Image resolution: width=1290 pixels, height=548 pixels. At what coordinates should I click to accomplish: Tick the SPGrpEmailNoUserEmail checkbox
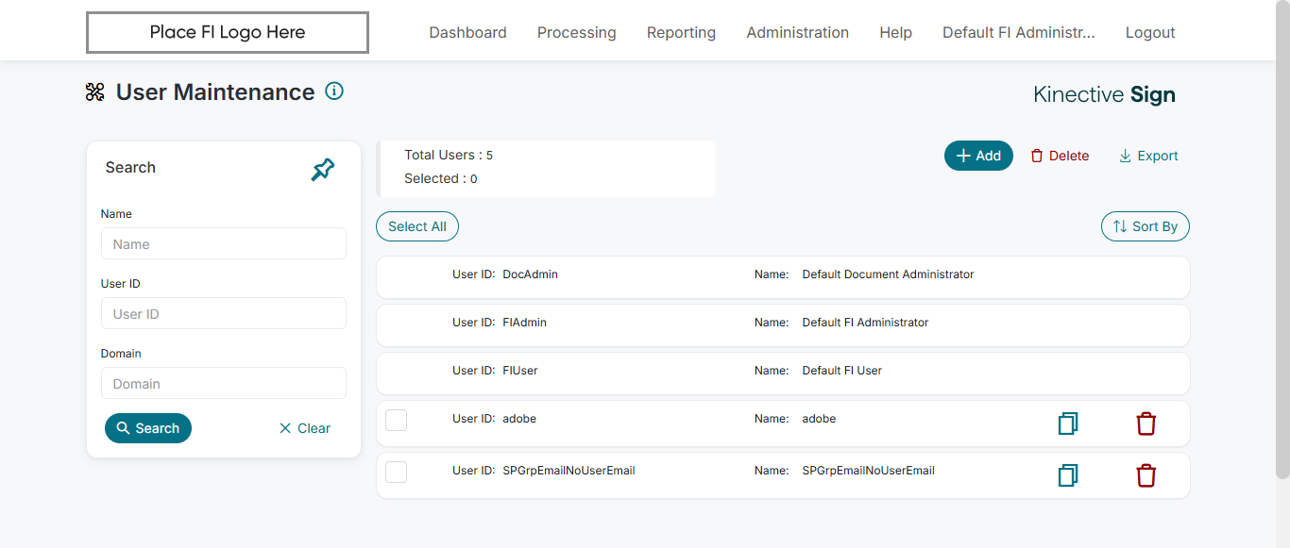[397, 472]
